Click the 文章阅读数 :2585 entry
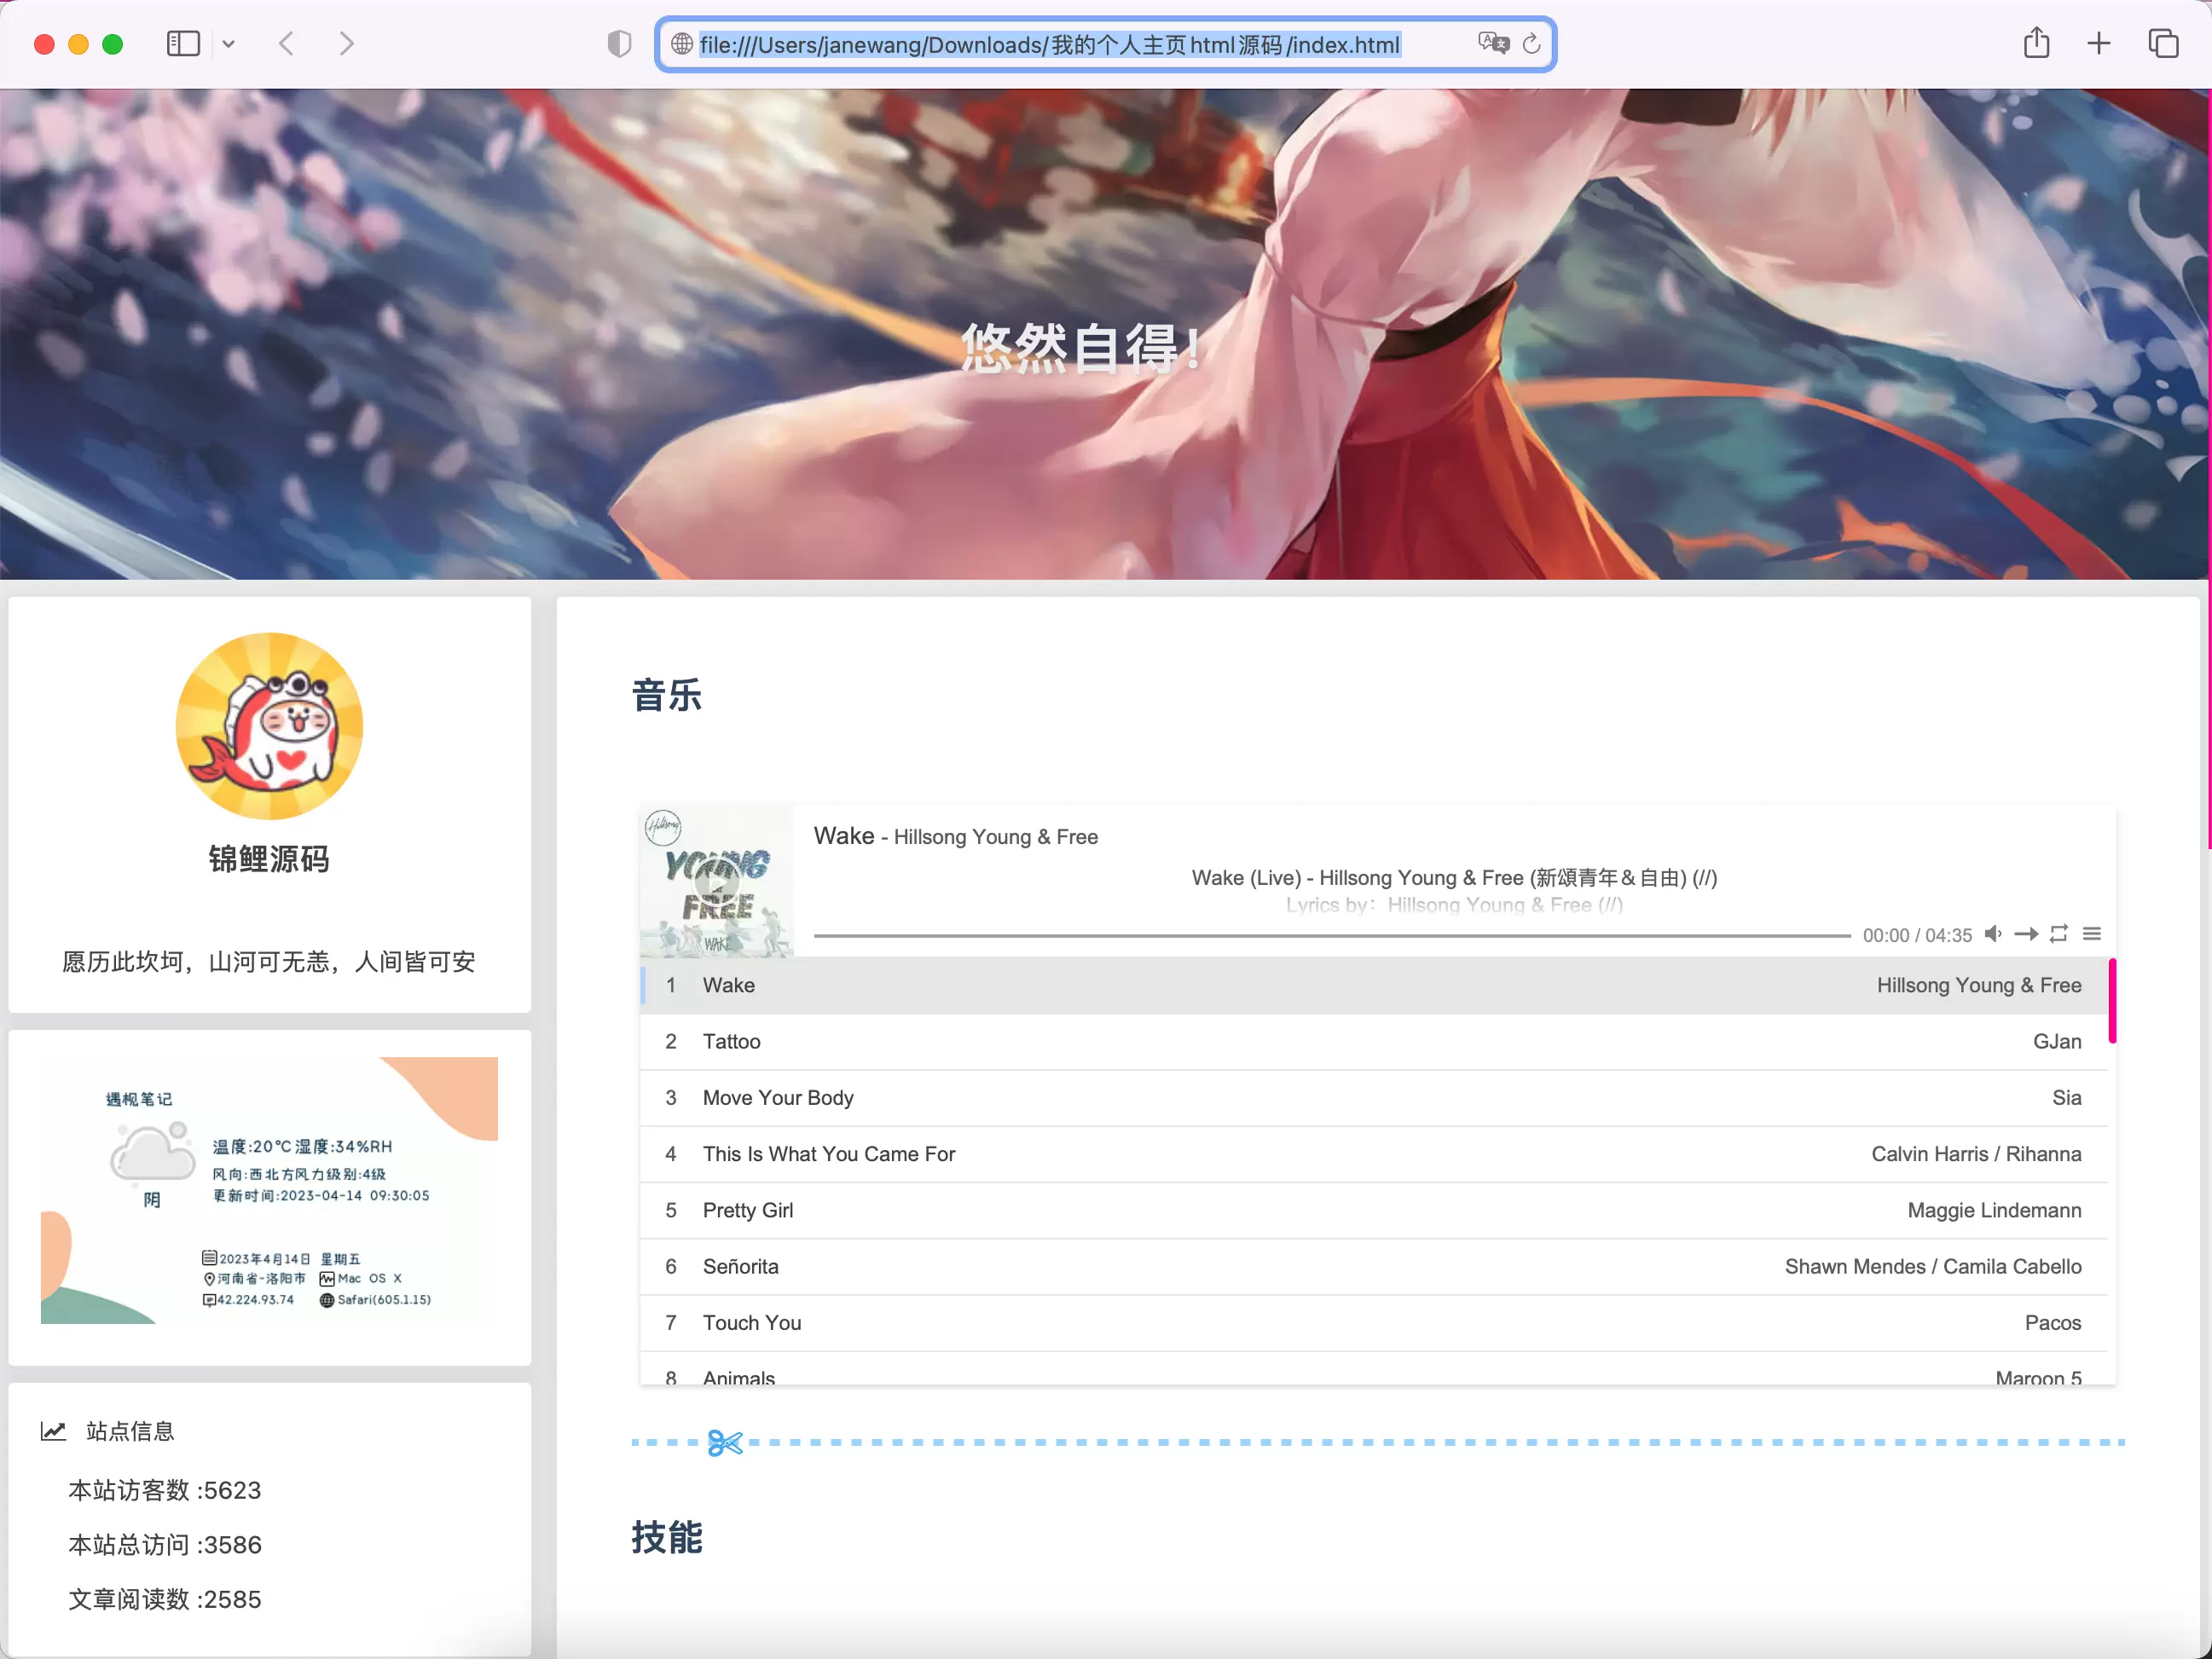This screenshot has height=1659, width=2212. tap(165, 1599)
